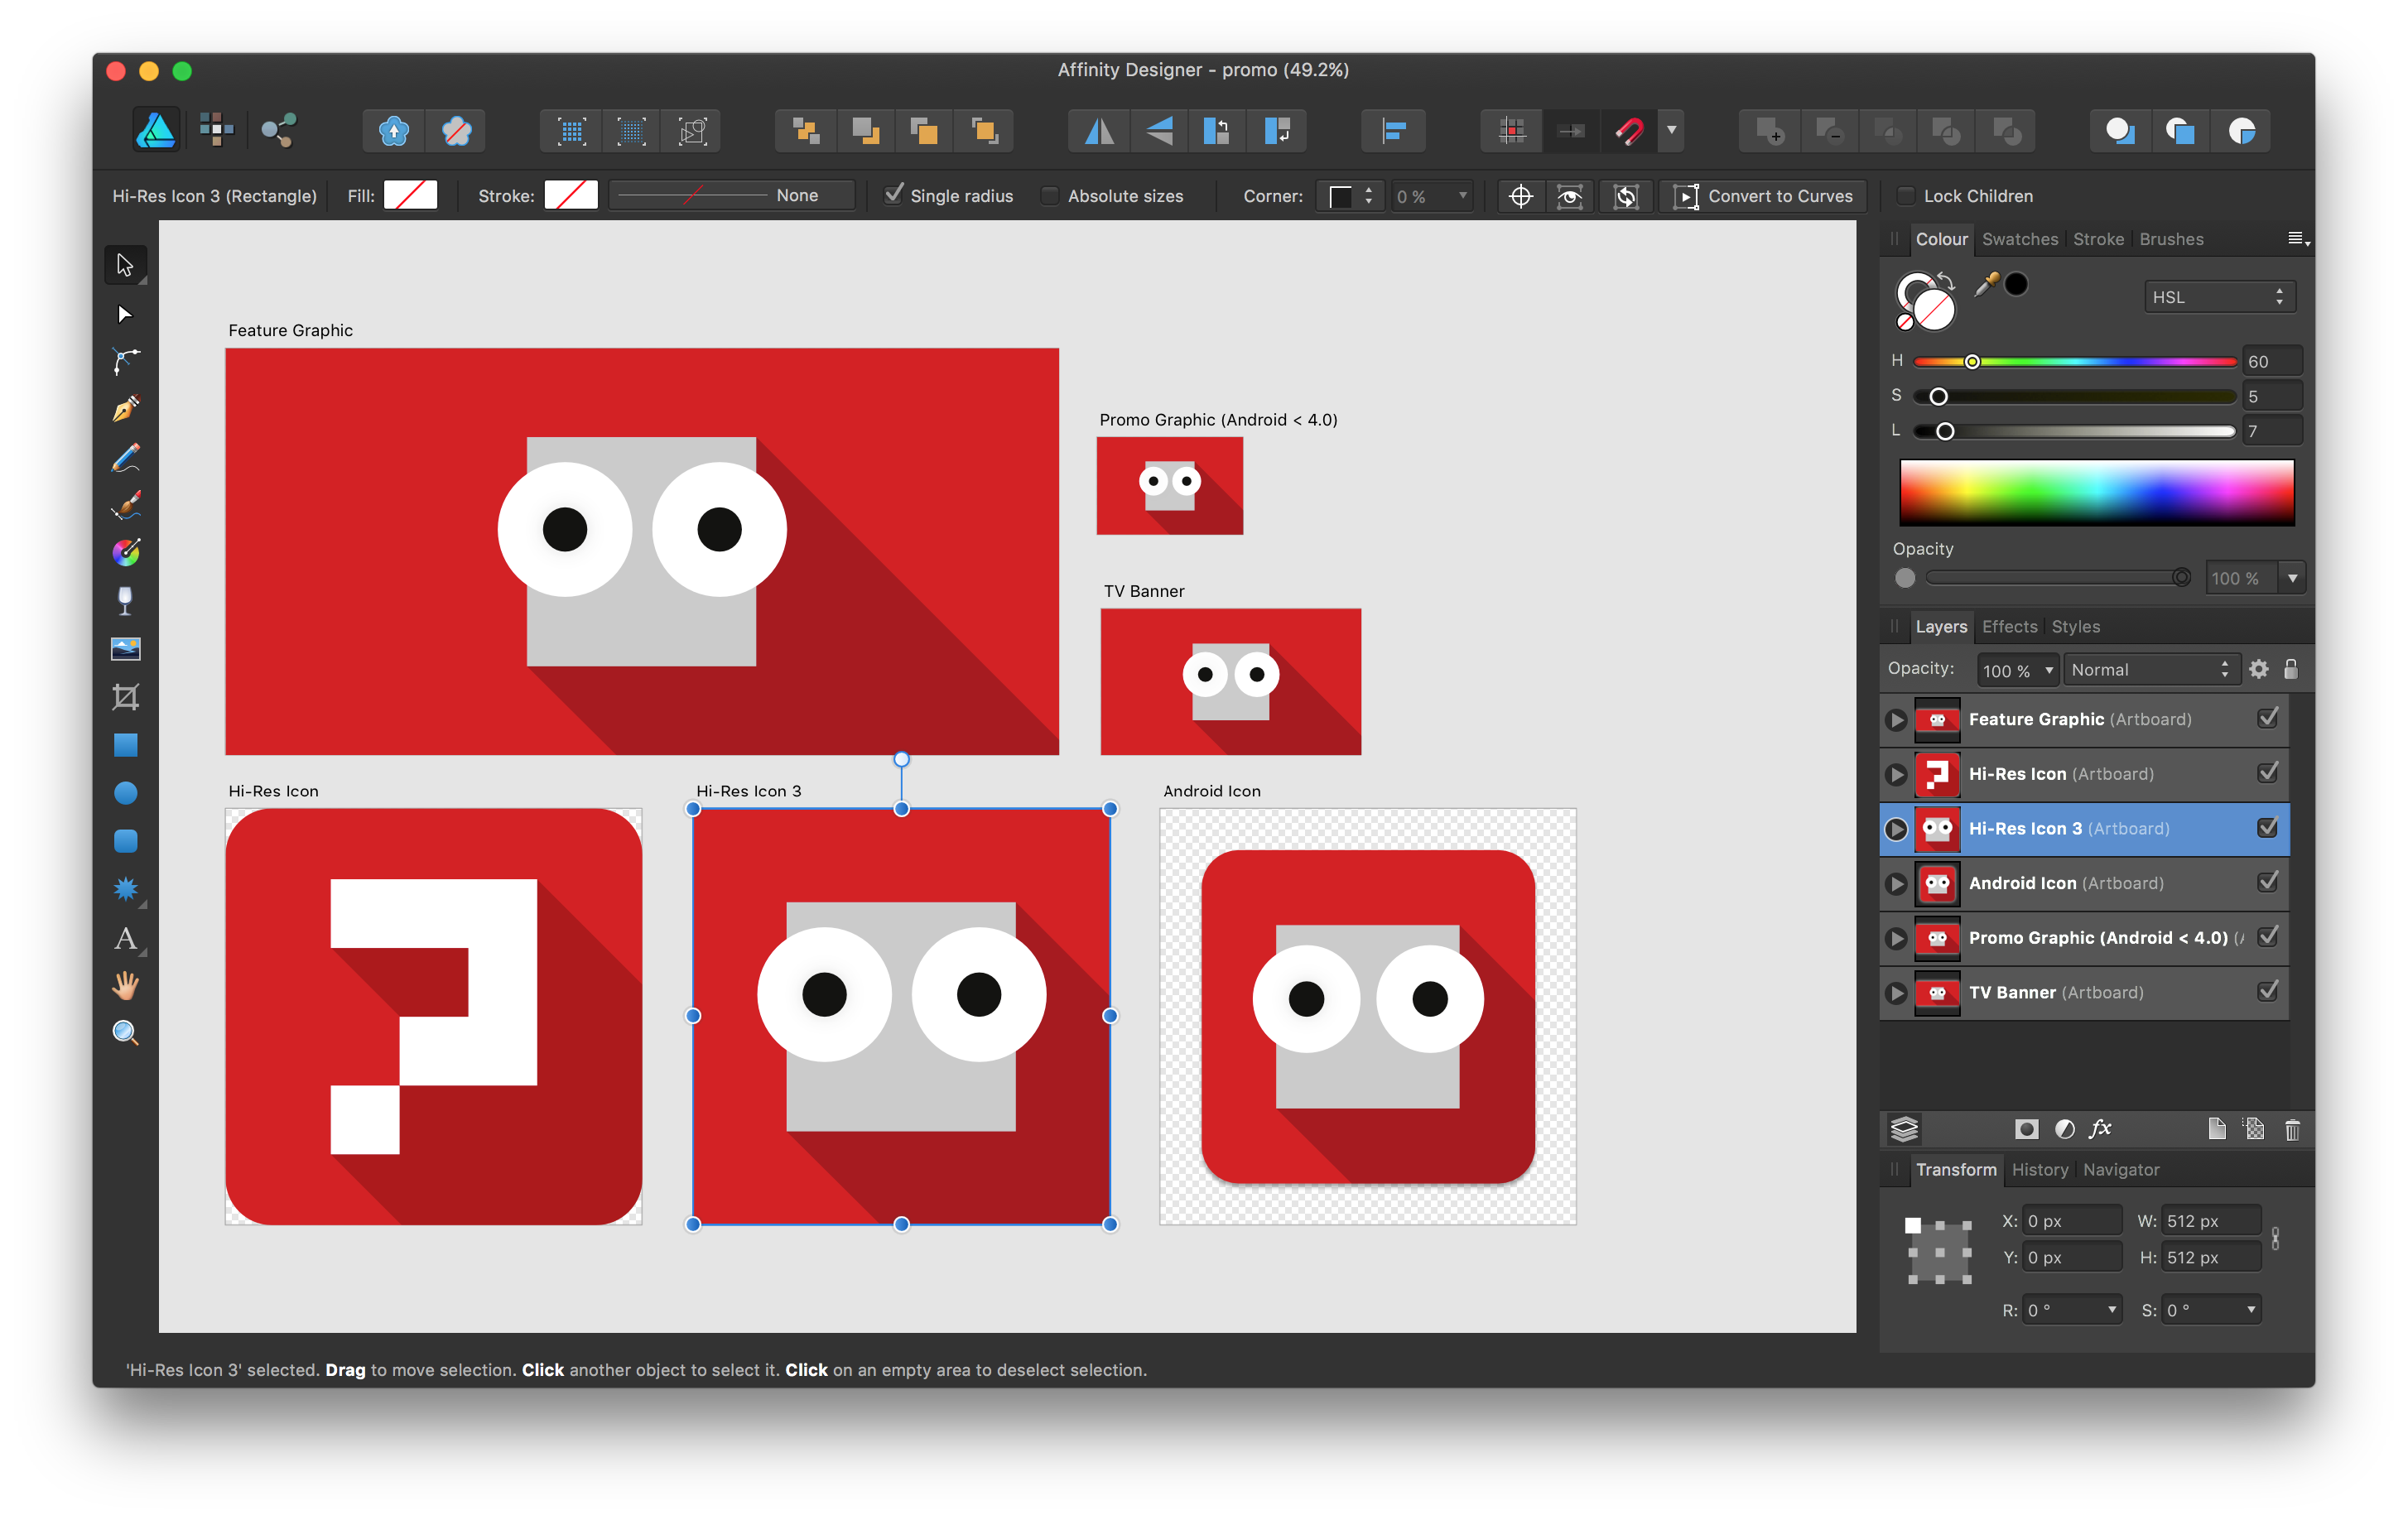Click the colour picker eyedropper
Viewport: 2408px width, 1520px height.
coord(1986,285)
